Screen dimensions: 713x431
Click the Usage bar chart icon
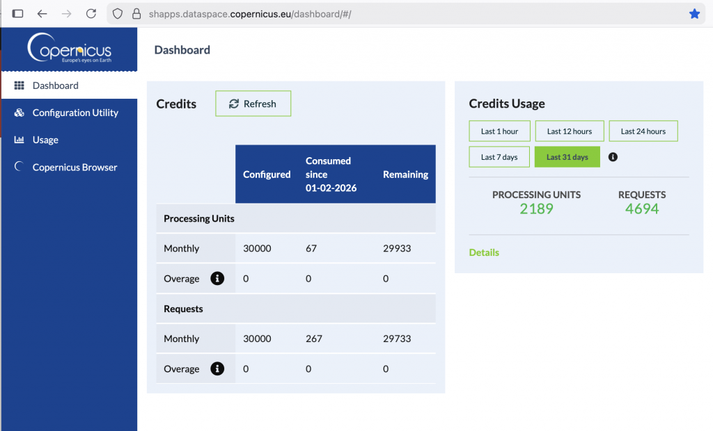[19, 140]
